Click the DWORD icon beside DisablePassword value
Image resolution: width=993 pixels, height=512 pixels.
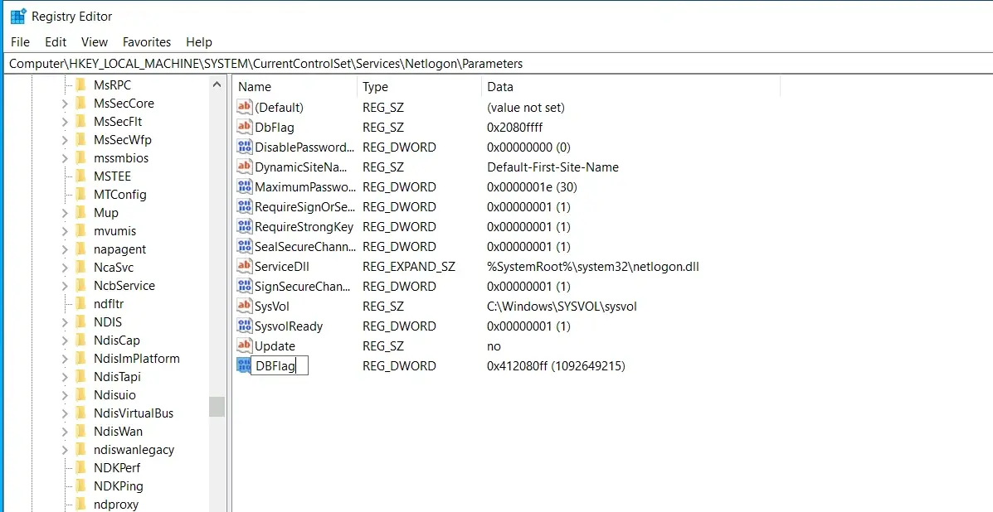245,147
